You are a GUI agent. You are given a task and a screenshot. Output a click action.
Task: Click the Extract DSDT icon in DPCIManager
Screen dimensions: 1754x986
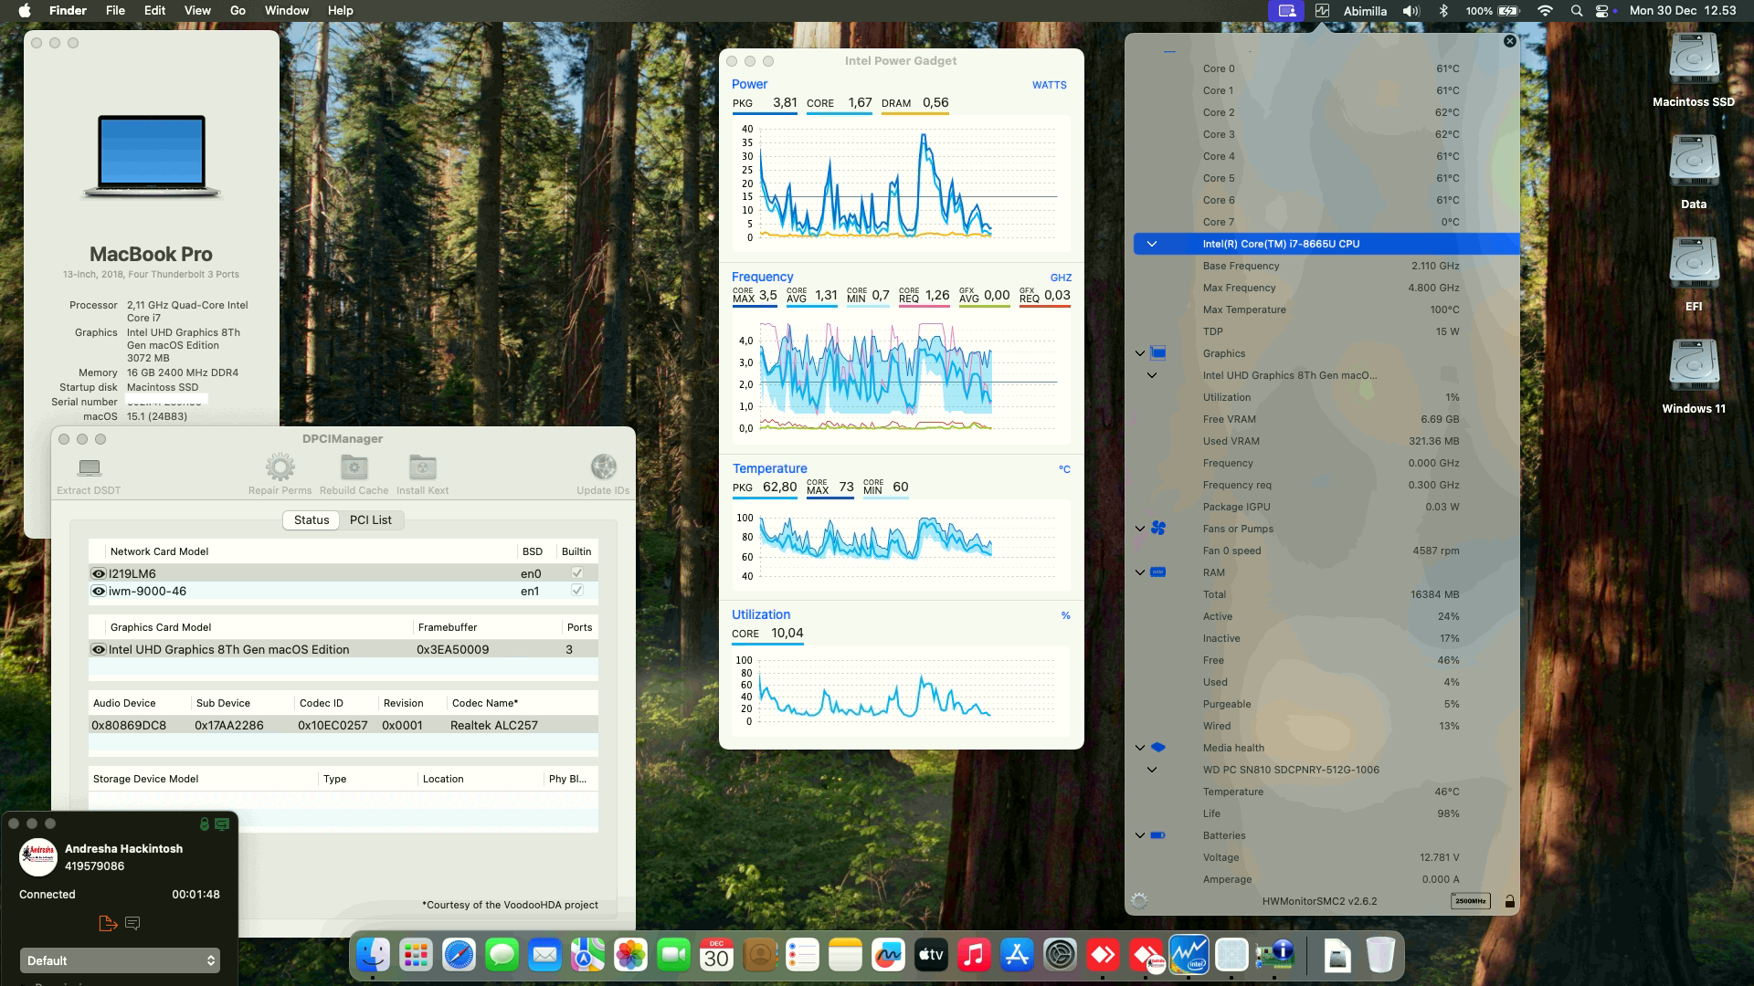click(88, 467)
